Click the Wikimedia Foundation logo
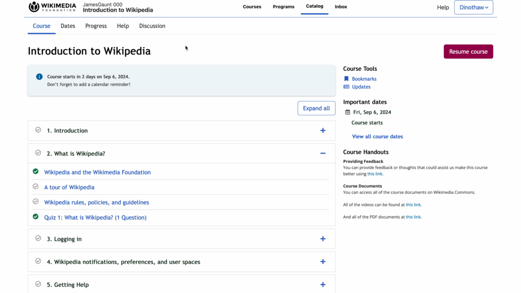The width and height of the screenshot is (521, 293). [52, 7]
